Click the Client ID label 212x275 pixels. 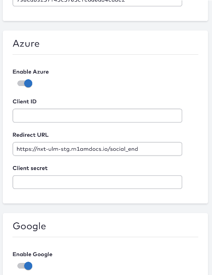click(x=25, y=102)
